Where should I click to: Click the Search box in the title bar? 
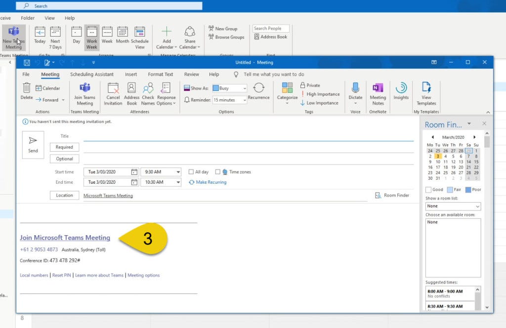[x=109, y=6]
